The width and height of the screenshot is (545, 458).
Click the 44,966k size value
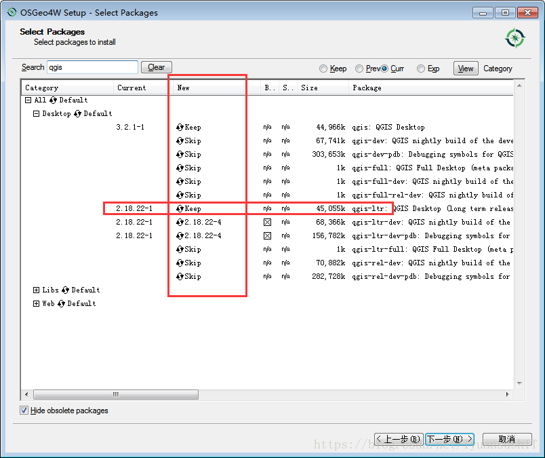point(331,128)
